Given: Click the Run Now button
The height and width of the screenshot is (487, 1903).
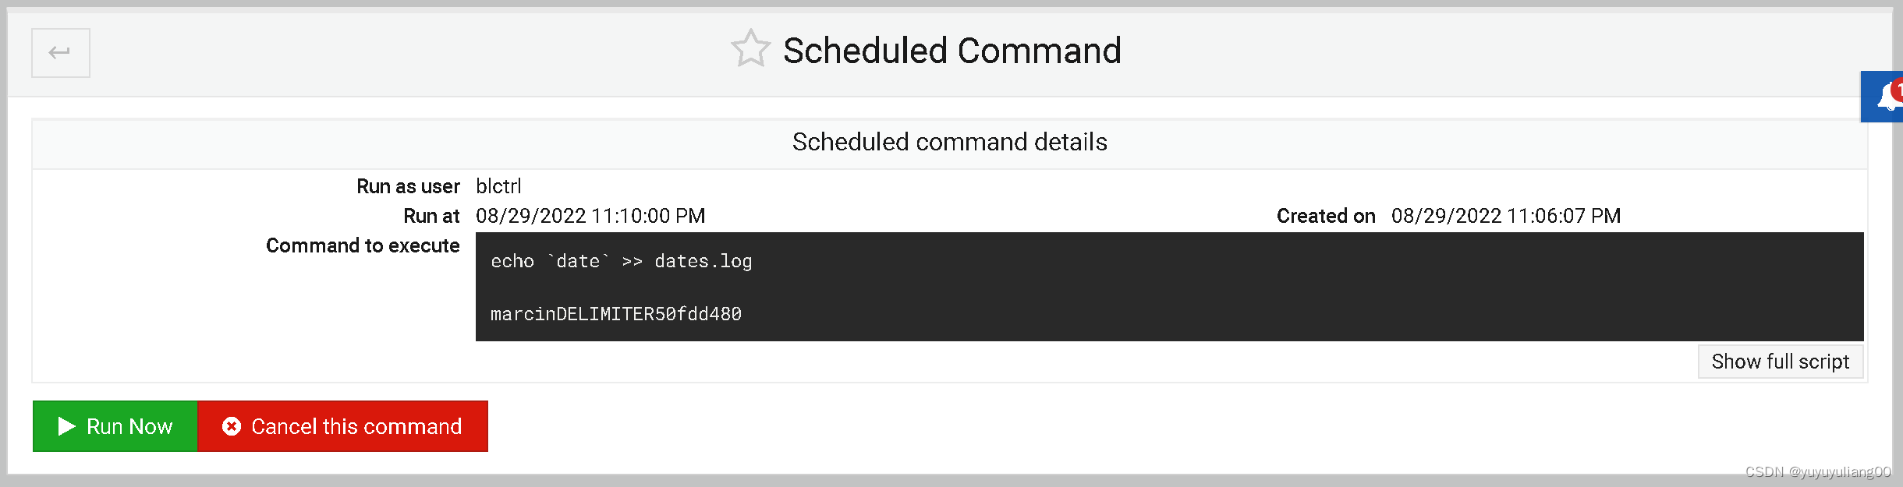Looking at the screenshot, I should coord(115,426).
